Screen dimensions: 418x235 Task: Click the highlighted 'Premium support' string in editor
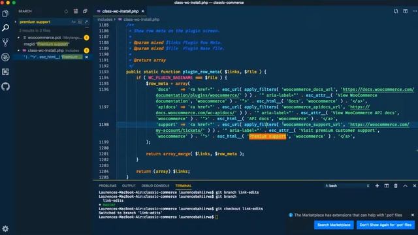pos(267,136)
